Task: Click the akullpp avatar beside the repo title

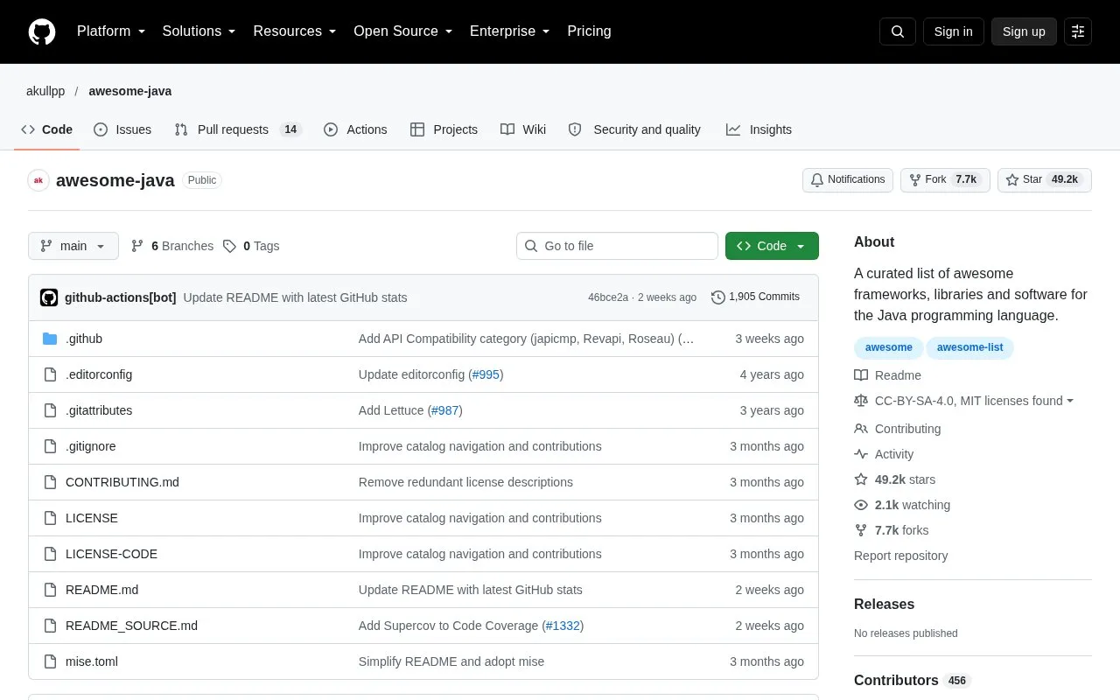Action: [x=38, y=180]
